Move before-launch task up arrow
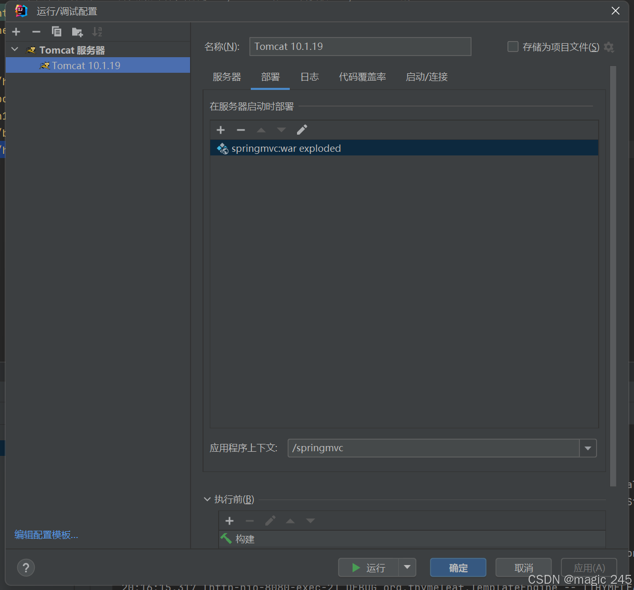Image resolution: width=634 pixels, height=590 pixels. coord(290,521)
